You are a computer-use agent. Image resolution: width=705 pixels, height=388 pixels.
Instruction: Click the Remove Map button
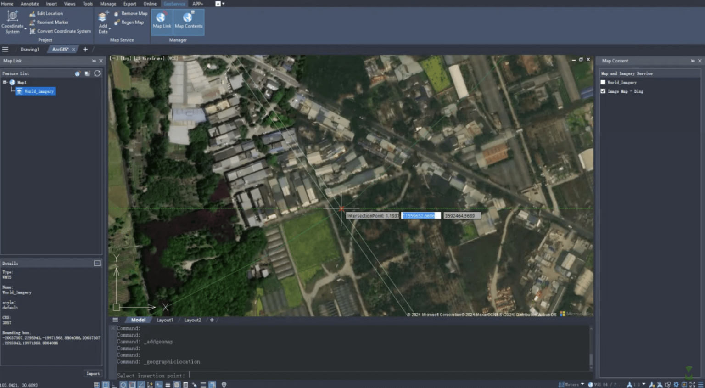click(x=134, y=13)
